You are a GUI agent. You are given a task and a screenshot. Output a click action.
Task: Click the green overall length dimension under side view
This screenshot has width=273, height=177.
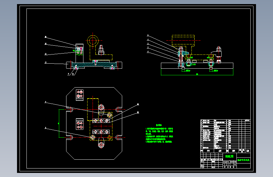point(197,74)
